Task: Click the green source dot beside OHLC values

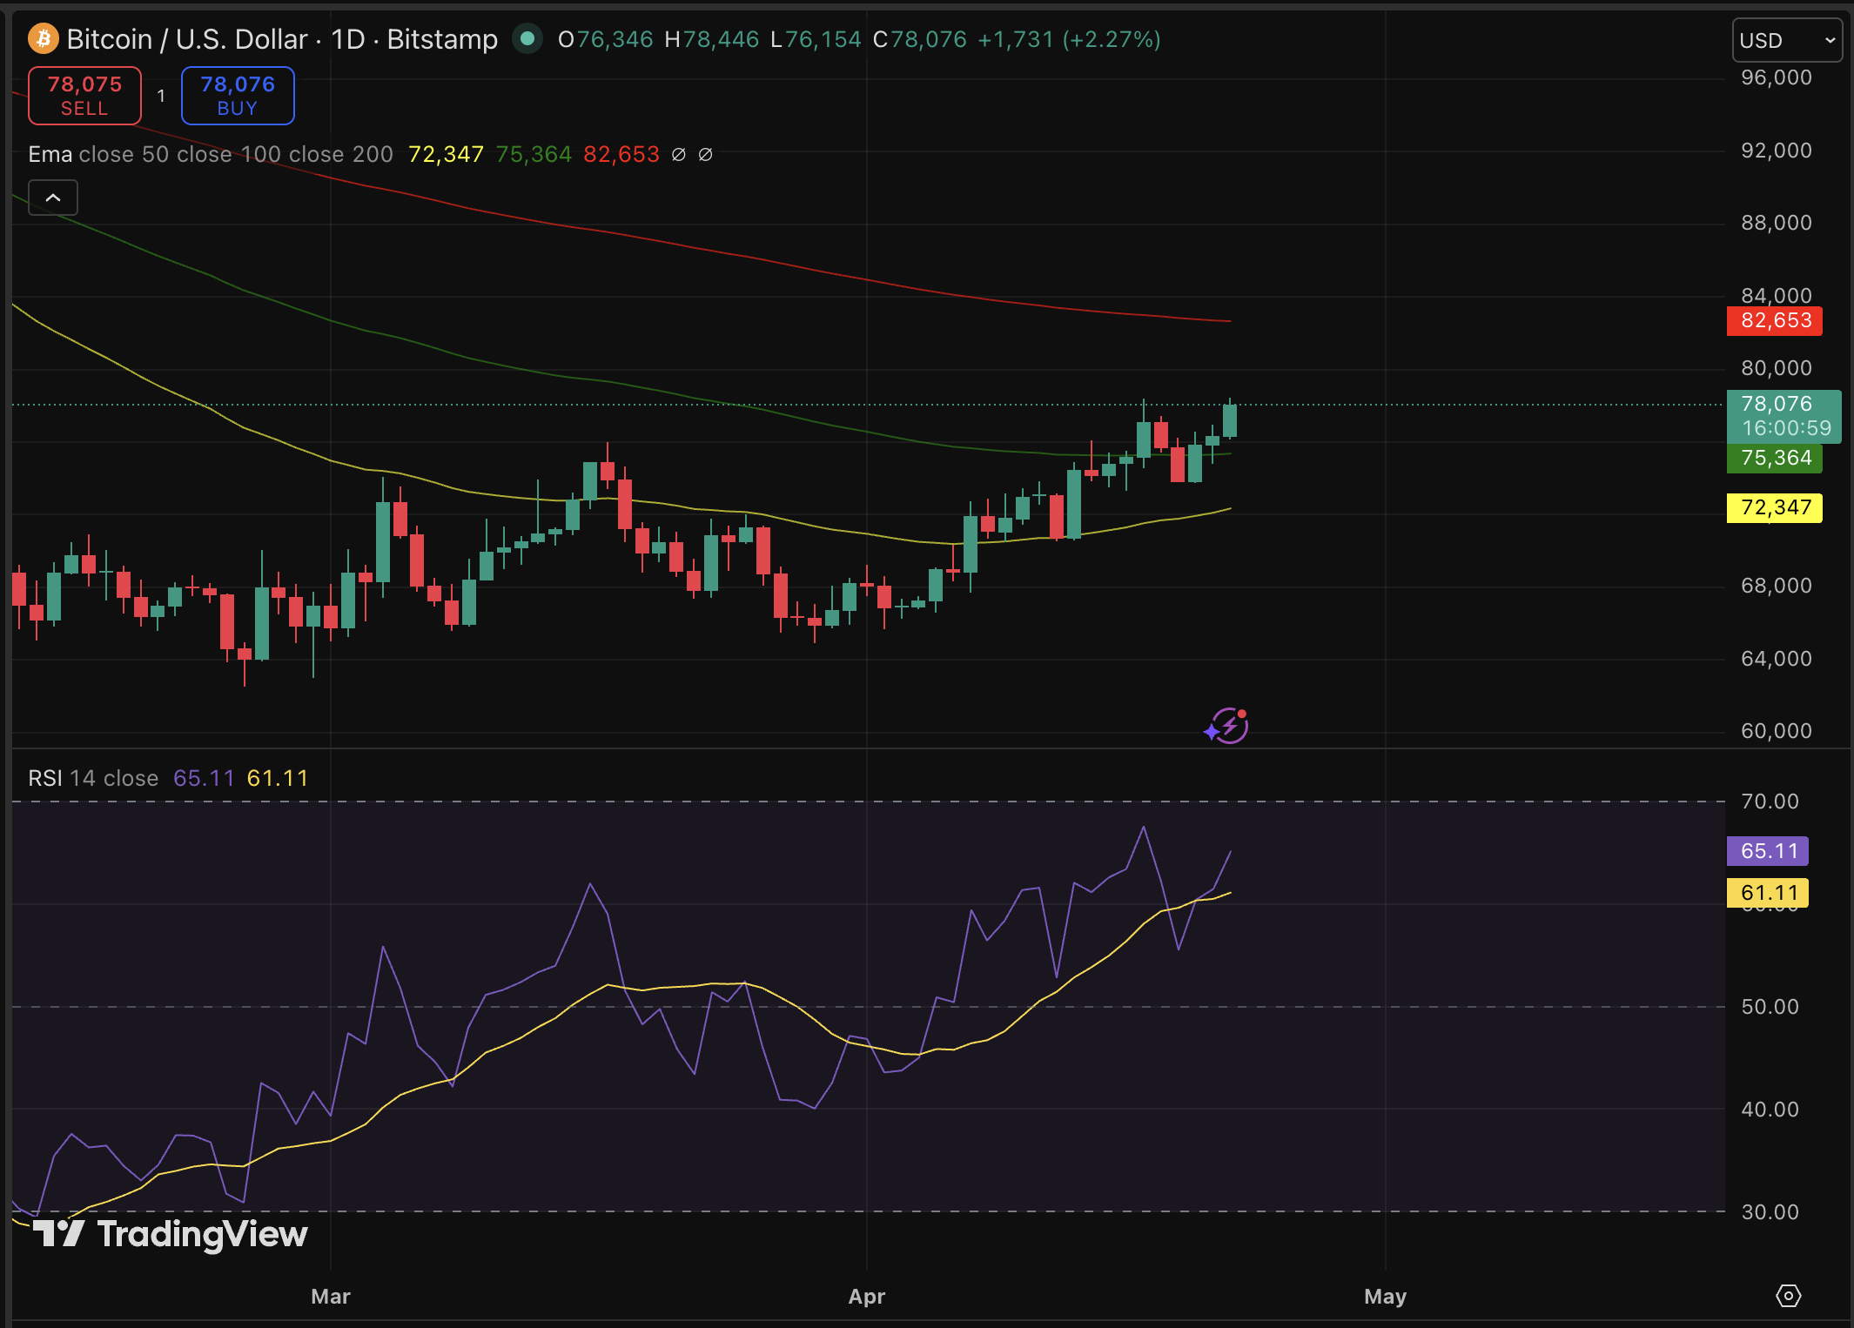Action: (527, 39)
